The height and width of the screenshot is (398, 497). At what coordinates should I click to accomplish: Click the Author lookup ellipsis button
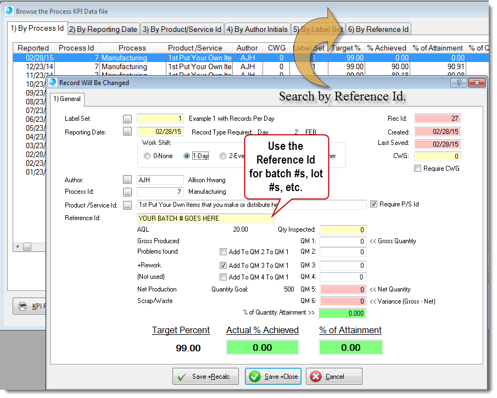127,180
